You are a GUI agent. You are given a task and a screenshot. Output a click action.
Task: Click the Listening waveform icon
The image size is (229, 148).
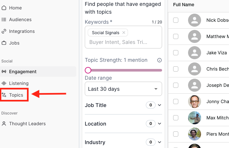click(x=4, y=83)
